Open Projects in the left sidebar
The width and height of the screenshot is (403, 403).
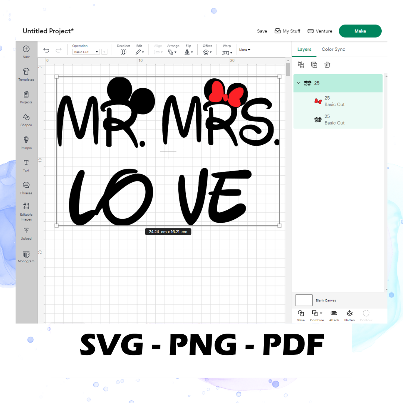click(x=26, y=97)
